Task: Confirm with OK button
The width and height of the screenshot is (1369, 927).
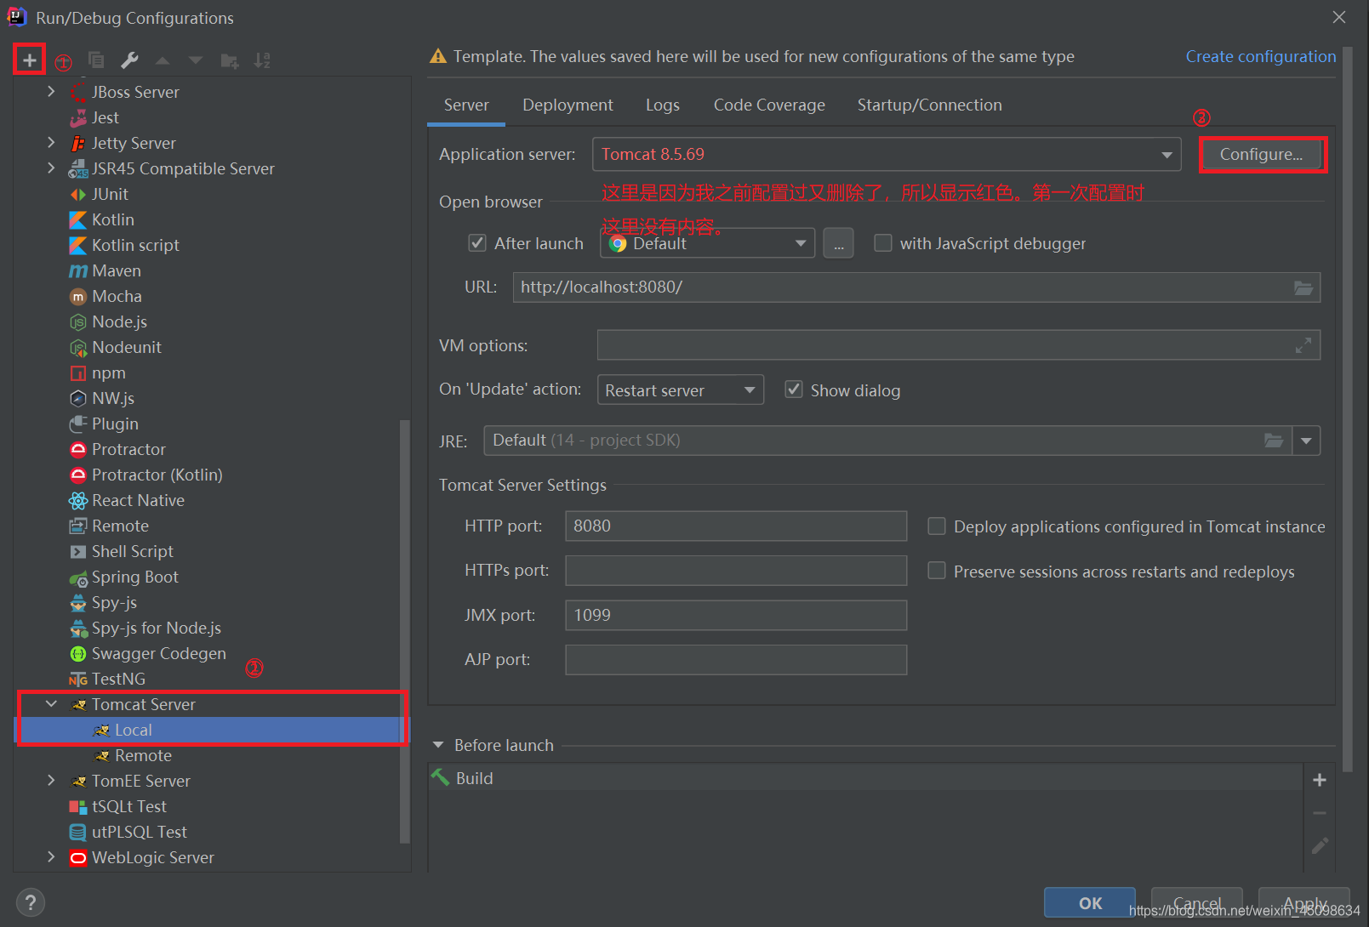Action: click(1090, 903)
